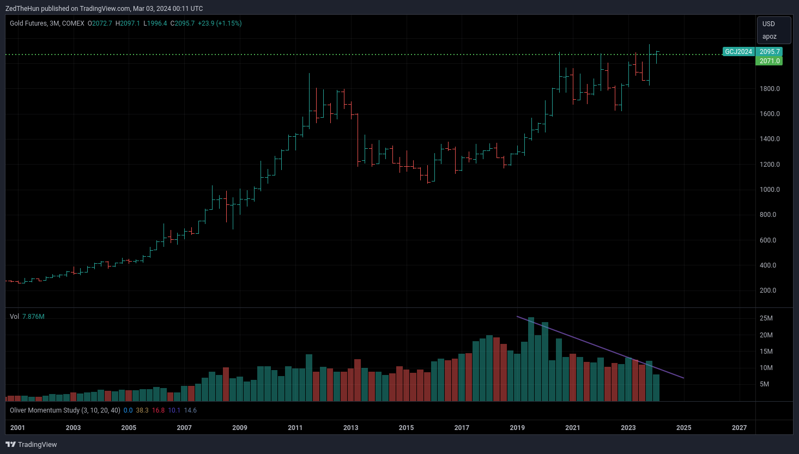The image size is (799, 454).
Task: Click the Vol 7.876M indicator label
Action: pos(27,317)
